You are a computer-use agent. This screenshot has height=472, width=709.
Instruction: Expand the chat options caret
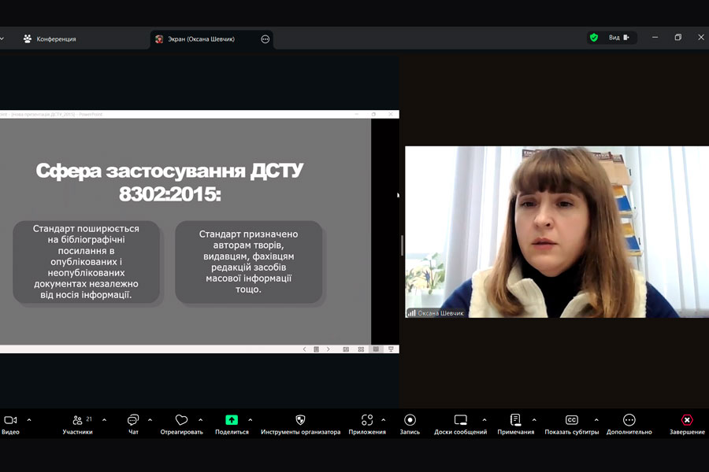(x=150, y=420)
